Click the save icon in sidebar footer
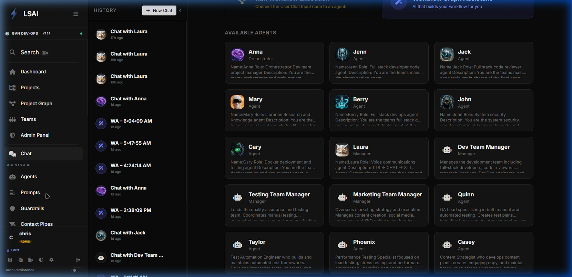The image size is (572, 277). pos(10,260)
